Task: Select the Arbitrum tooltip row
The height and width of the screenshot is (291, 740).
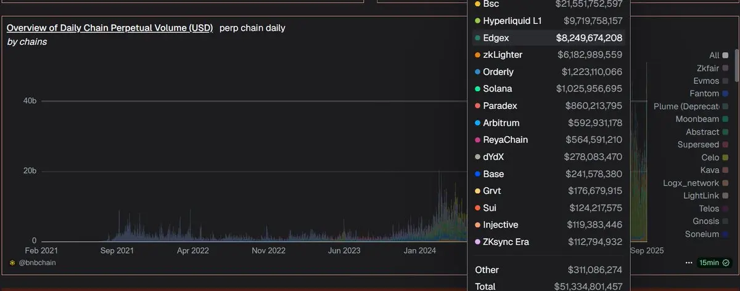Action: (x=549, y=123)
